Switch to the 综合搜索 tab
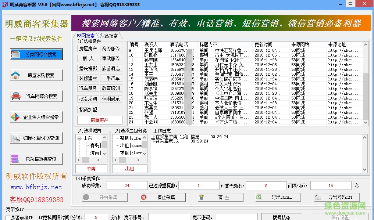The height and width of the screenshot is (220, 374). pyautogui.click(x=108, y=35)
